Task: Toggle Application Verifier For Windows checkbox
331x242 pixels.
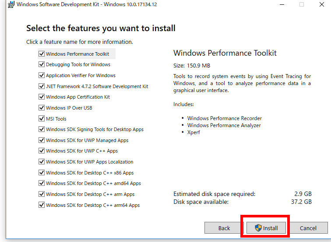Action: coord(42,75)
